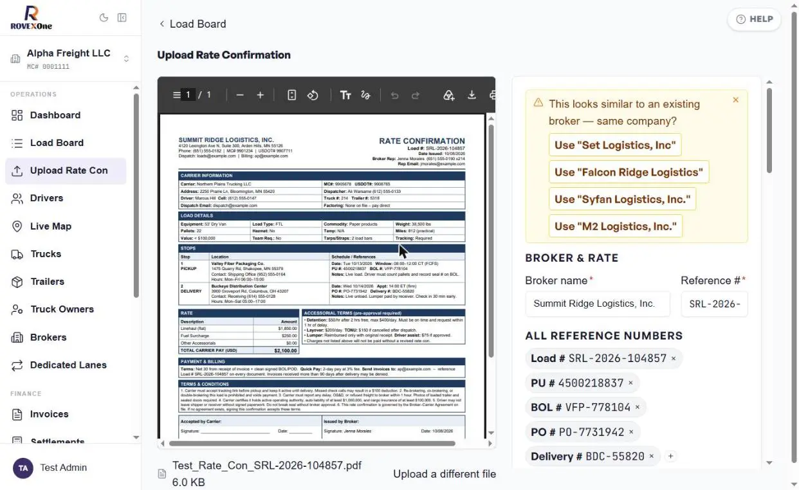The width and height of the screenshot is (799, 490).
Task: Use "Set Logistics, Inc" broker suggestion
Action: click(x=615, y=145)
